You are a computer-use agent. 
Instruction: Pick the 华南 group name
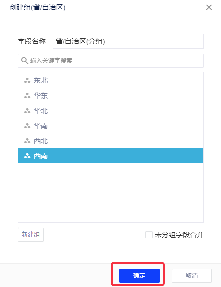point(41,126)
